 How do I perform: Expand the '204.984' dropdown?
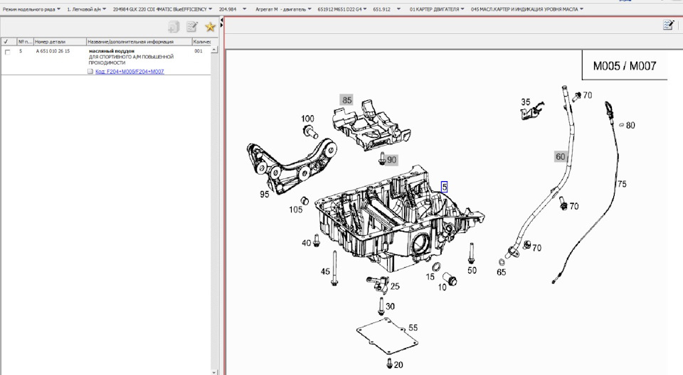pyautogui.click(x=232, y=9)
